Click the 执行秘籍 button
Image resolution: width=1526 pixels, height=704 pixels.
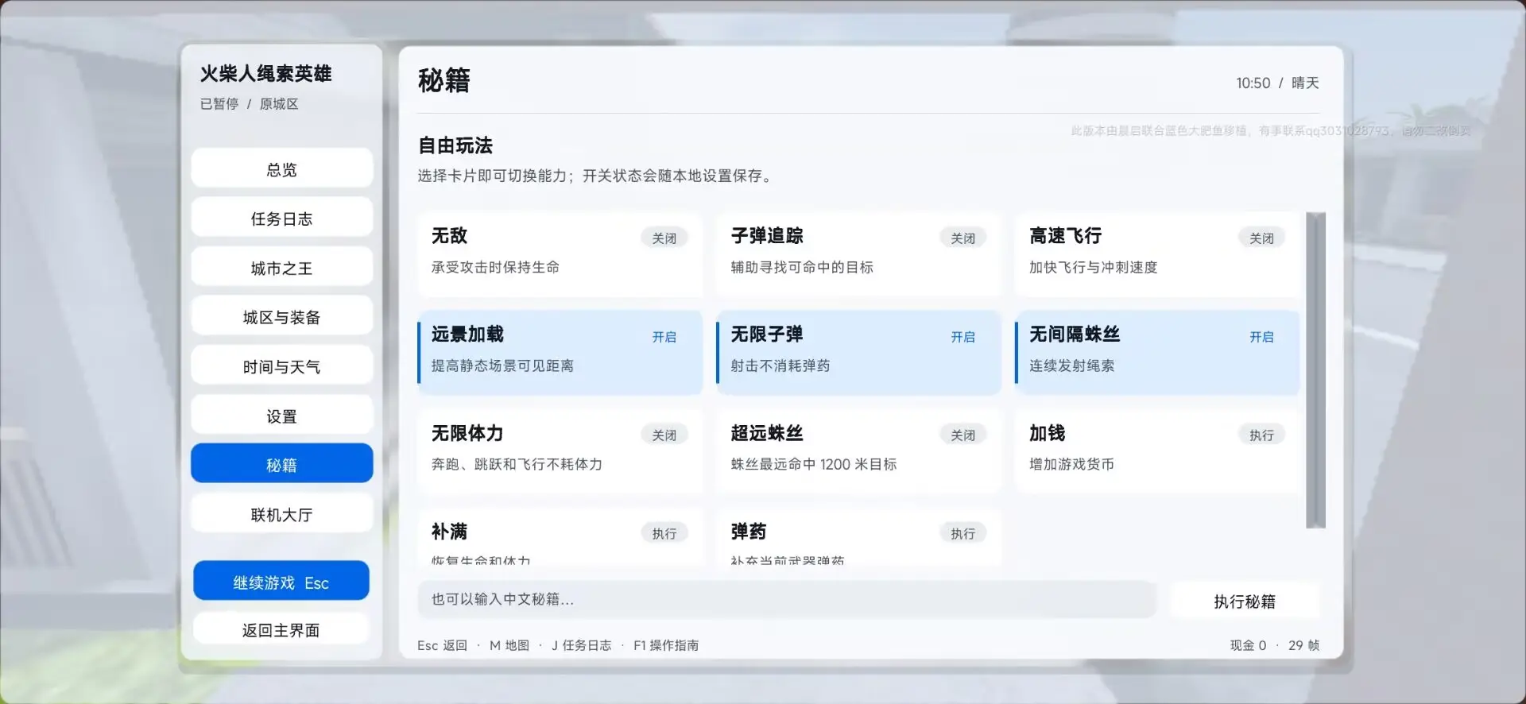(x=1245, y=601)
